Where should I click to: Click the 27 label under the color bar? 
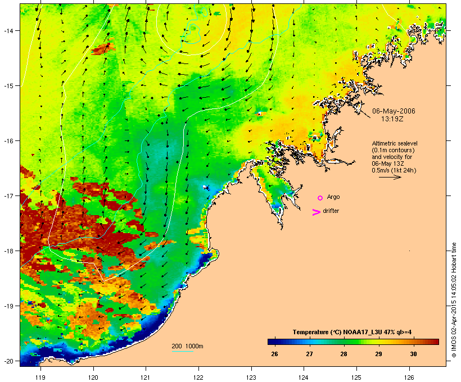coord(309,354)
